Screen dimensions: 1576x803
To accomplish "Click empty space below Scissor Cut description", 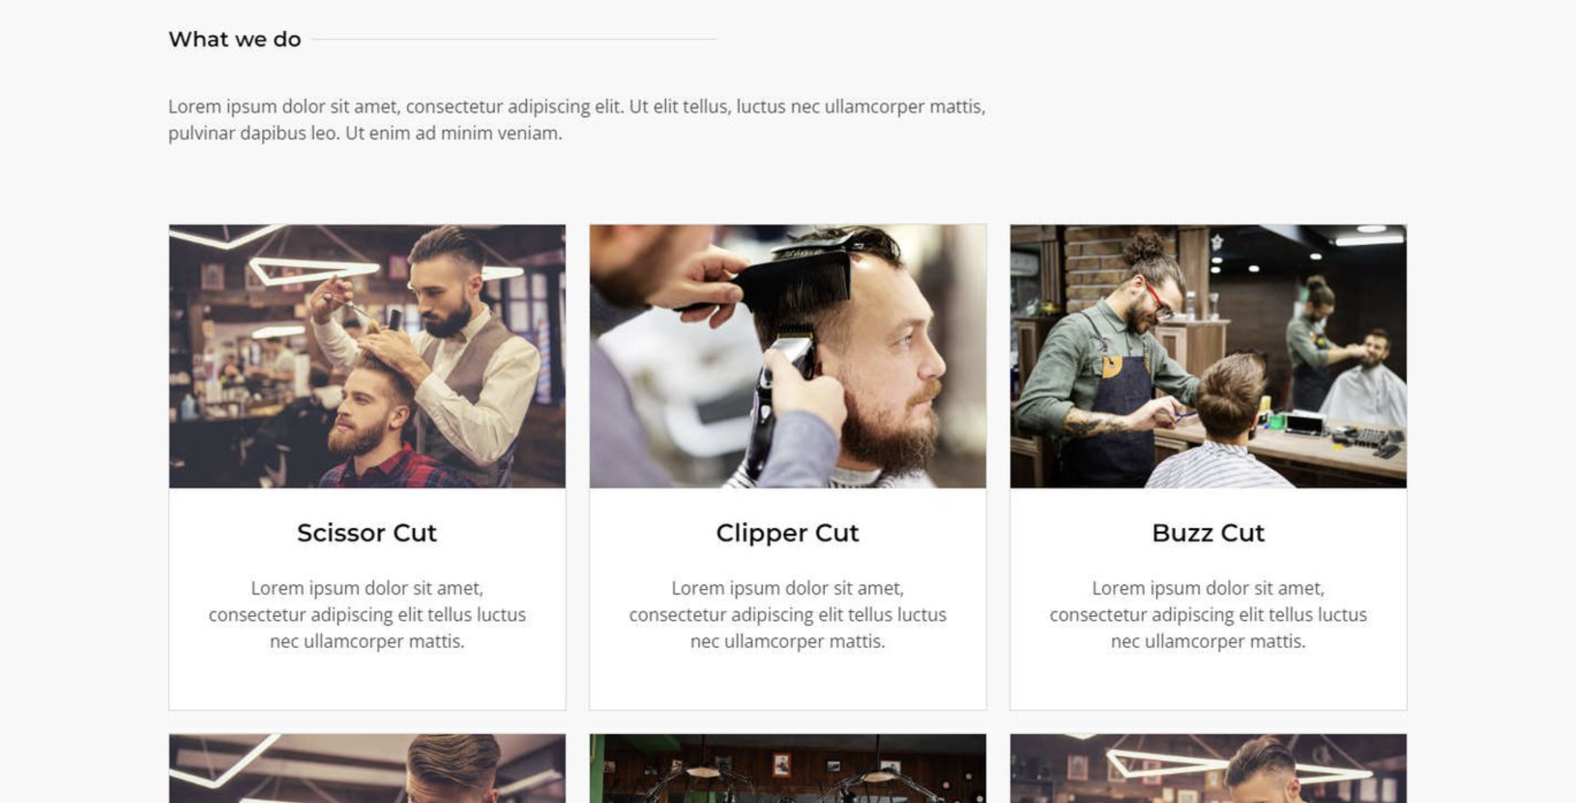I will pyautogui.click(x=367, y=681).
